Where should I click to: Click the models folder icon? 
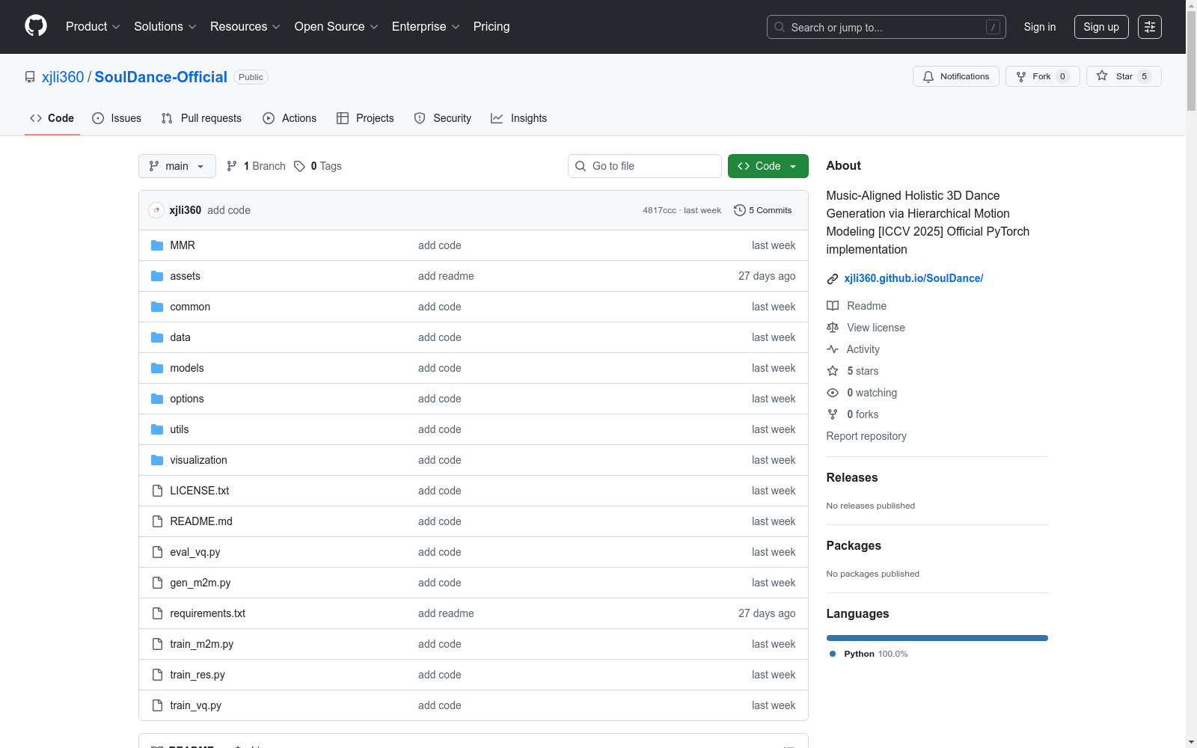coord(157,368)
